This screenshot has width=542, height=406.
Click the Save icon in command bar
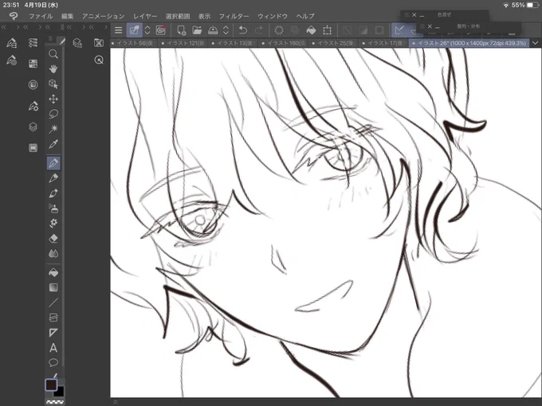tap(213, 30)
